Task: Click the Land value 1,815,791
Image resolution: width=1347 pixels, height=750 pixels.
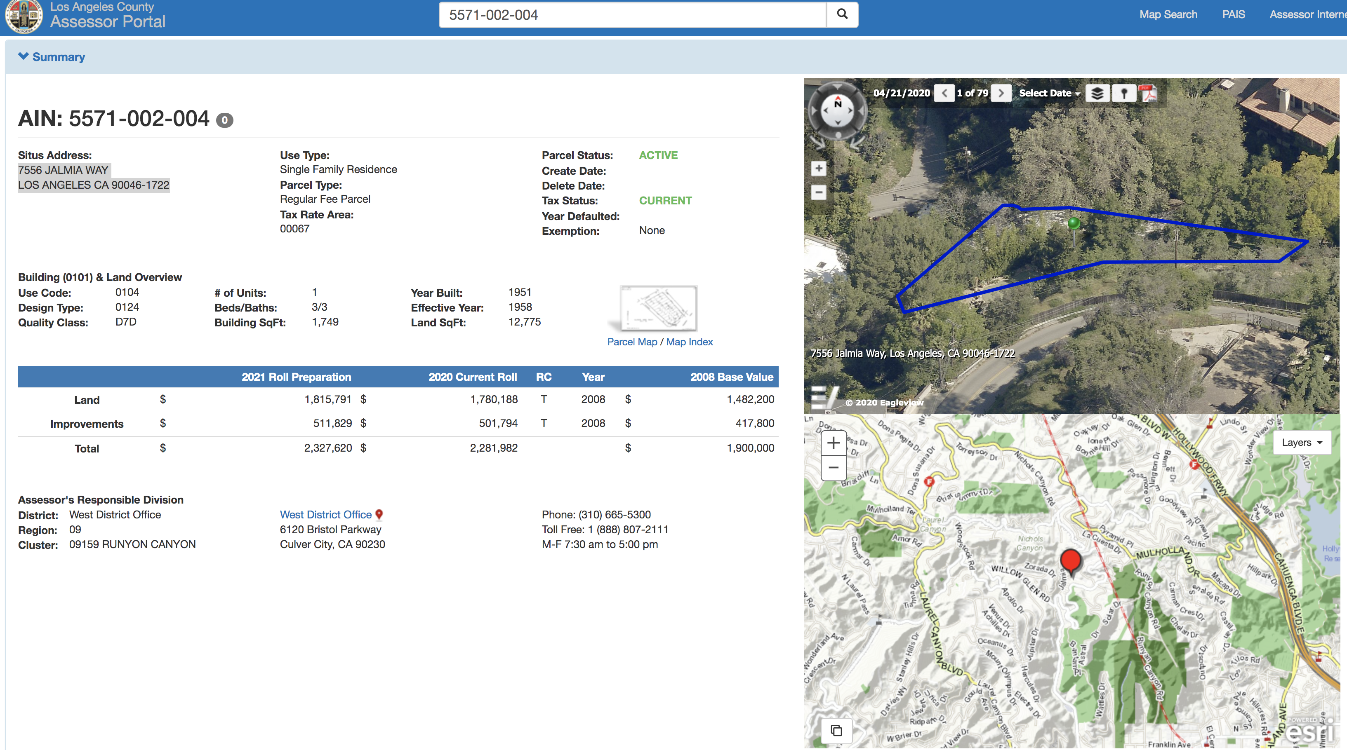Action: [x=328, y=399]
